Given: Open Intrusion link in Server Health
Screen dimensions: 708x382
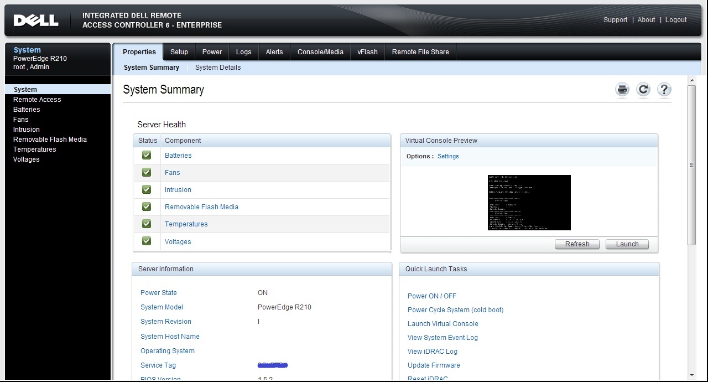Looking at the screenshot, I should tap(178, 190).
